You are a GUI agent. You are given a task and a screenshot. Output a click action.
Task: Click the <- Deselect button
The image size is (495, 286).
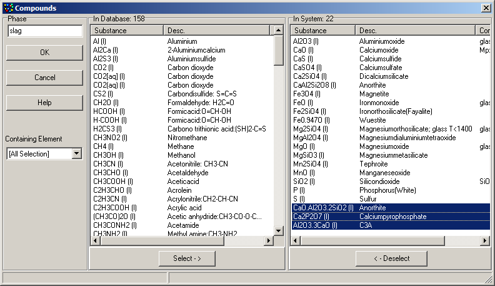point(391,258)
